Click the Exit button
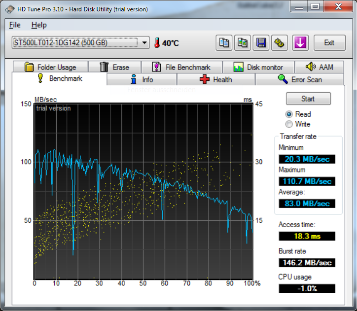357x311 pixels. tap(329, 43)
